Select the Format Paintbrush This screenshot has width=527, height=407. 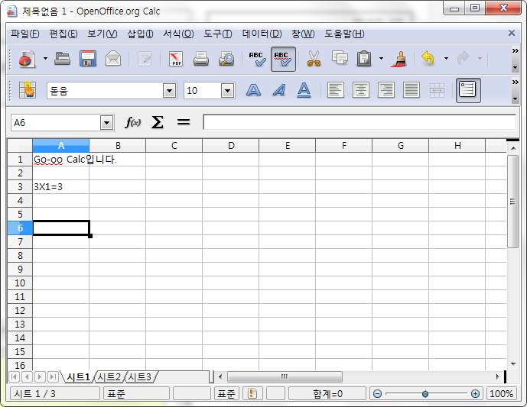pyautogui.click(x=399, y=59)
